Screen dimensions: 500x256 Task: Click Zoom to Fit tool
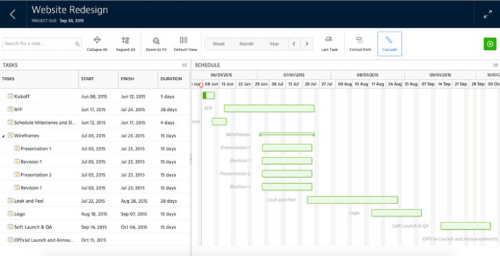coord(156,44)
